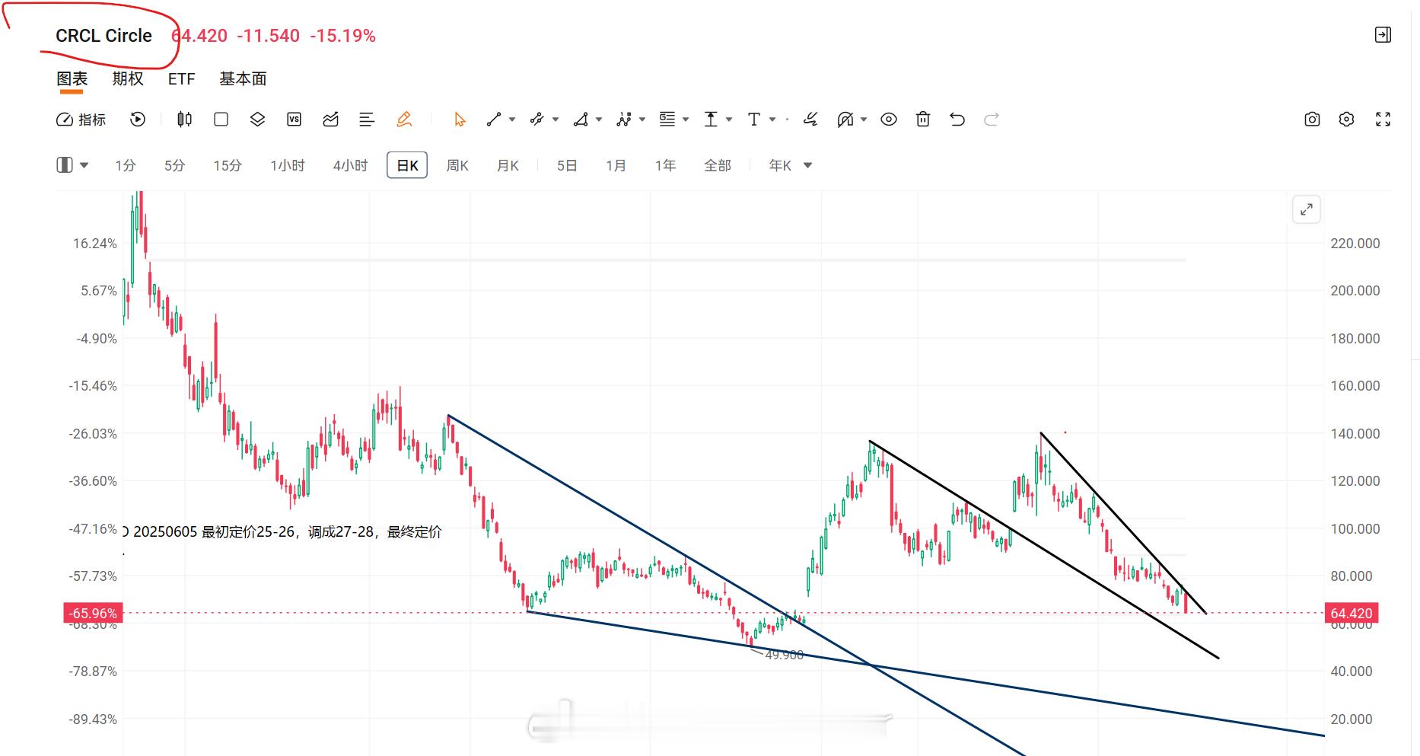
Task: Click the replay playback icon
Action: coord(138,120)
